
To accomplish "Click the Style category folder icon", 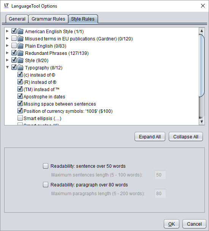I will click(x=21, y=60).
